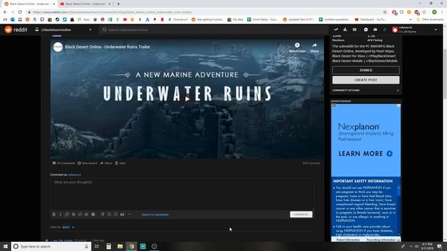This screenshot has height=251, width=447.
Task: Bookmark page with star icon
Action: [385, 13]
